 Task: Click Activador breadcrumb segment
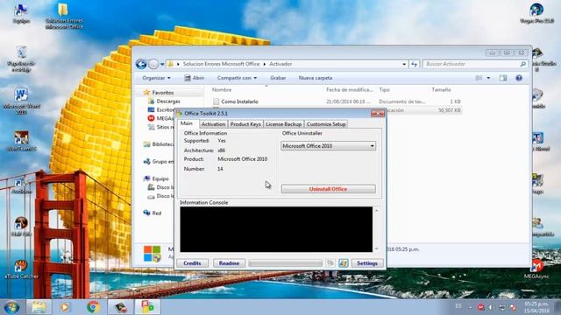280,64
